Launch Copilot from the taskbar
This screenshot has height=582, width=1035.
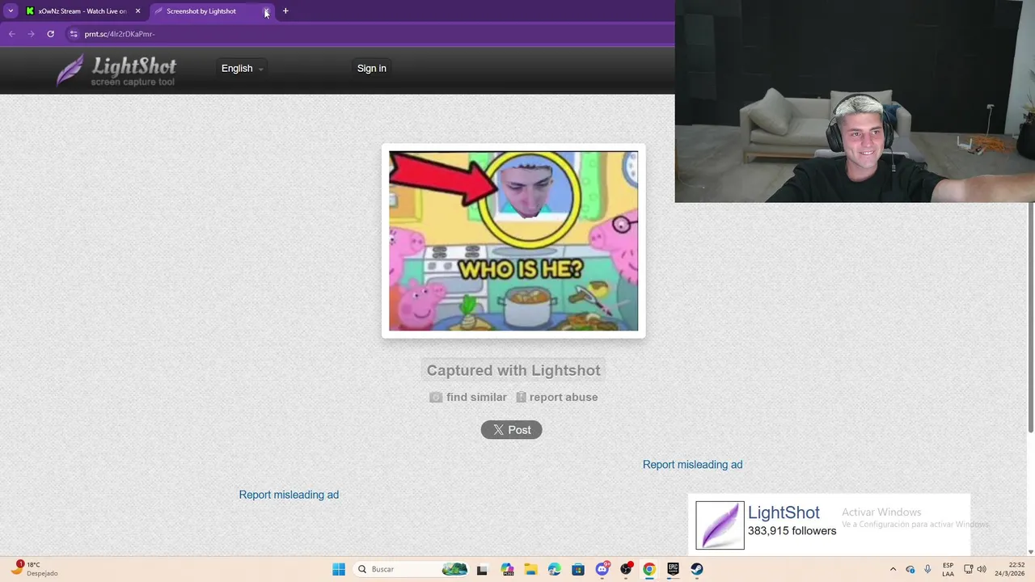pyautogui.click(x=507, y=569)
